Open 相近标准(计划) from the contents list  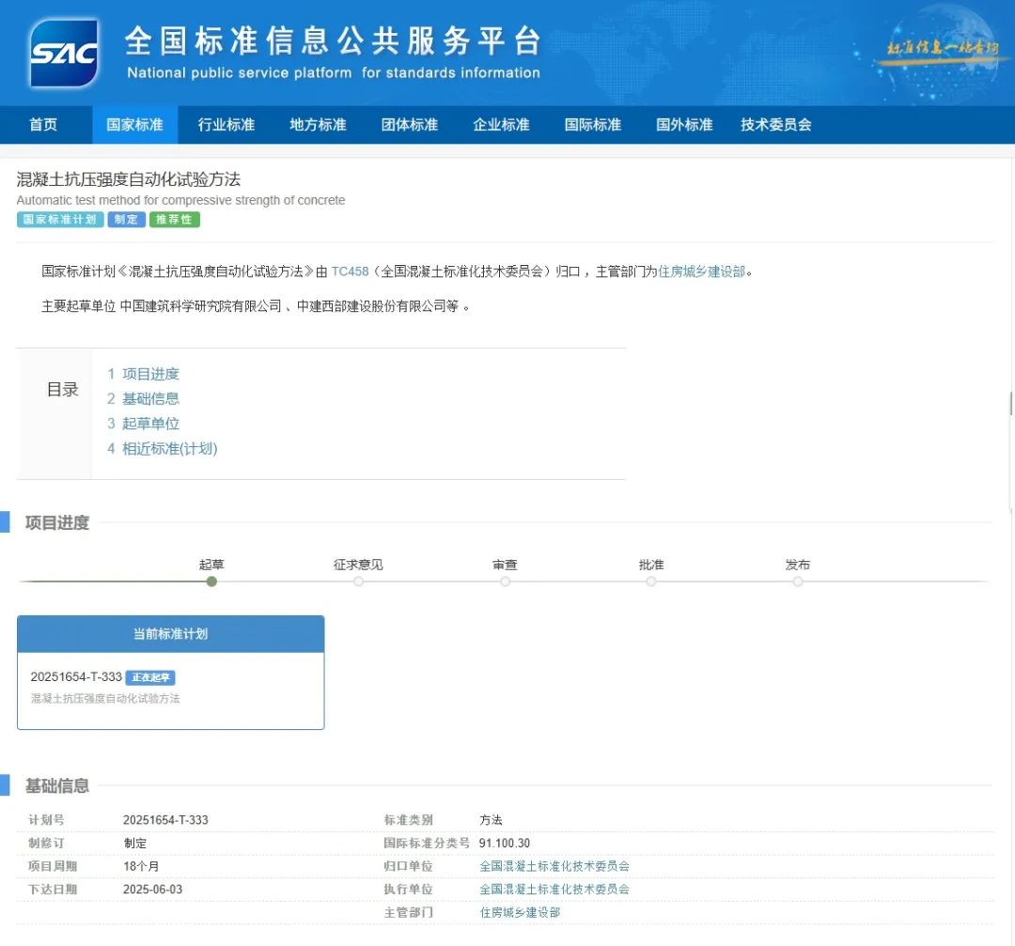(169, 448)
